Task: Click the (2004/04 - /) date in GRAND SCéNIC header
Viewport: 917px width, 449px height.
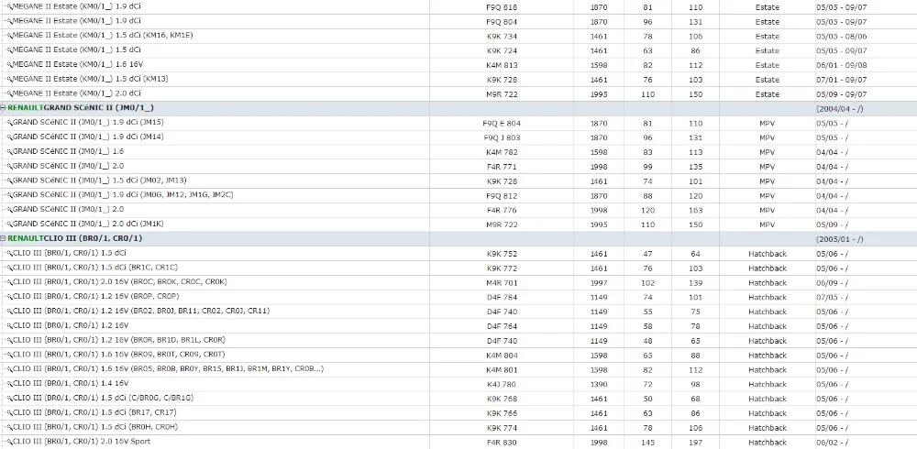Action: click(x=839, y=109)
